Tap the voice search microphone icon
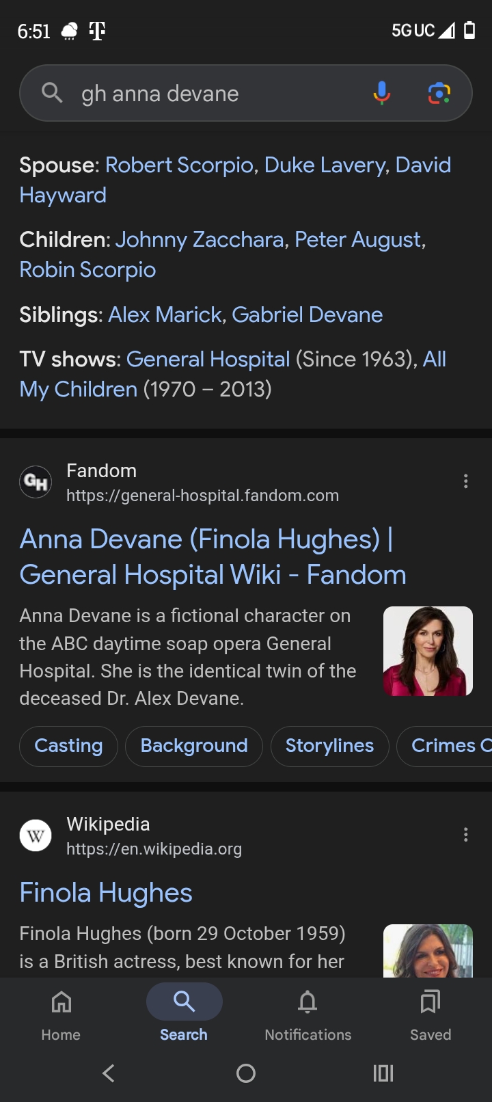 [x=381, y=93]
